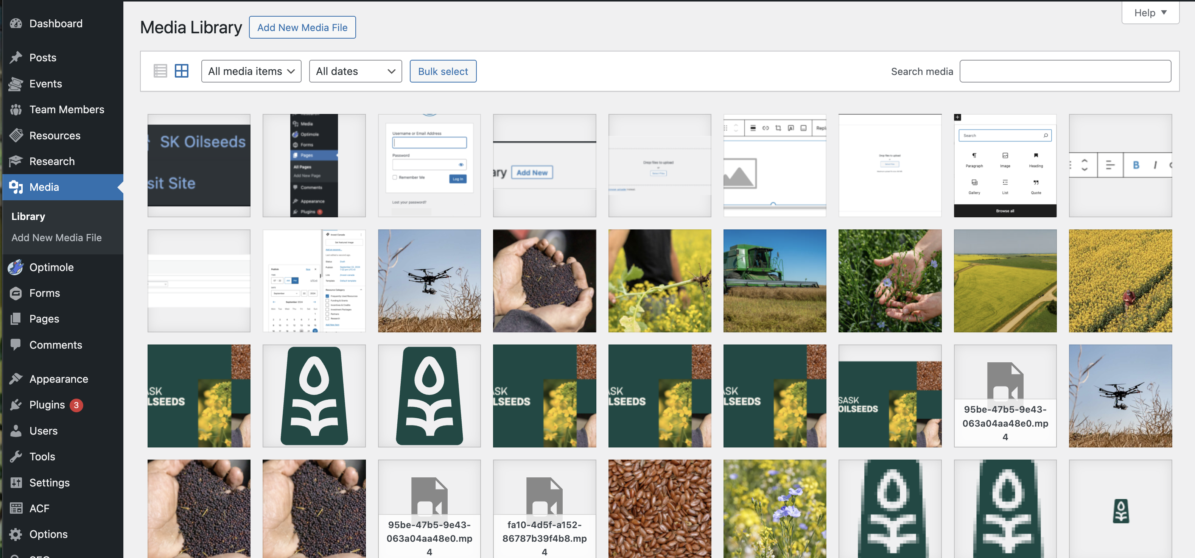
Task: Click the Optimole sidebar icon
Action: [x=16, y=267]
